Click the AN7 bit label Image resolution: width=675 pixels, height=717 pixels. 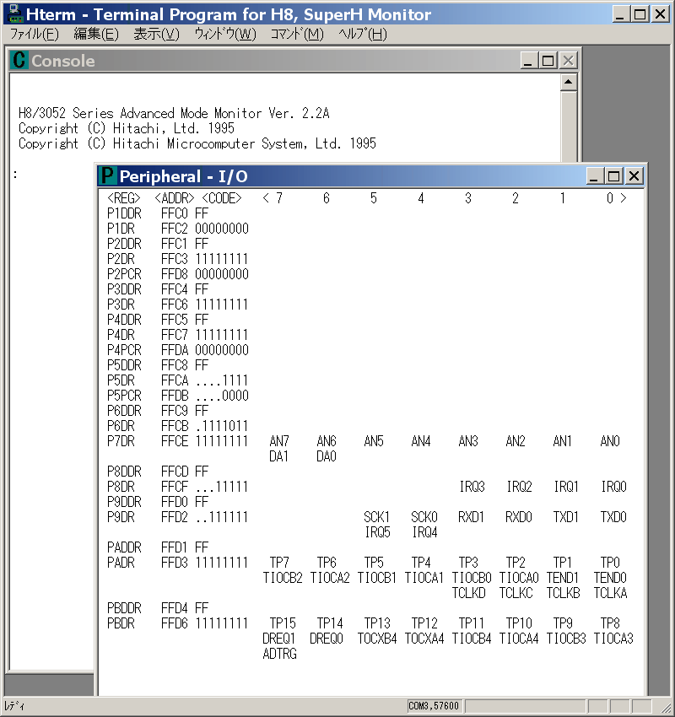coord(279,441)
